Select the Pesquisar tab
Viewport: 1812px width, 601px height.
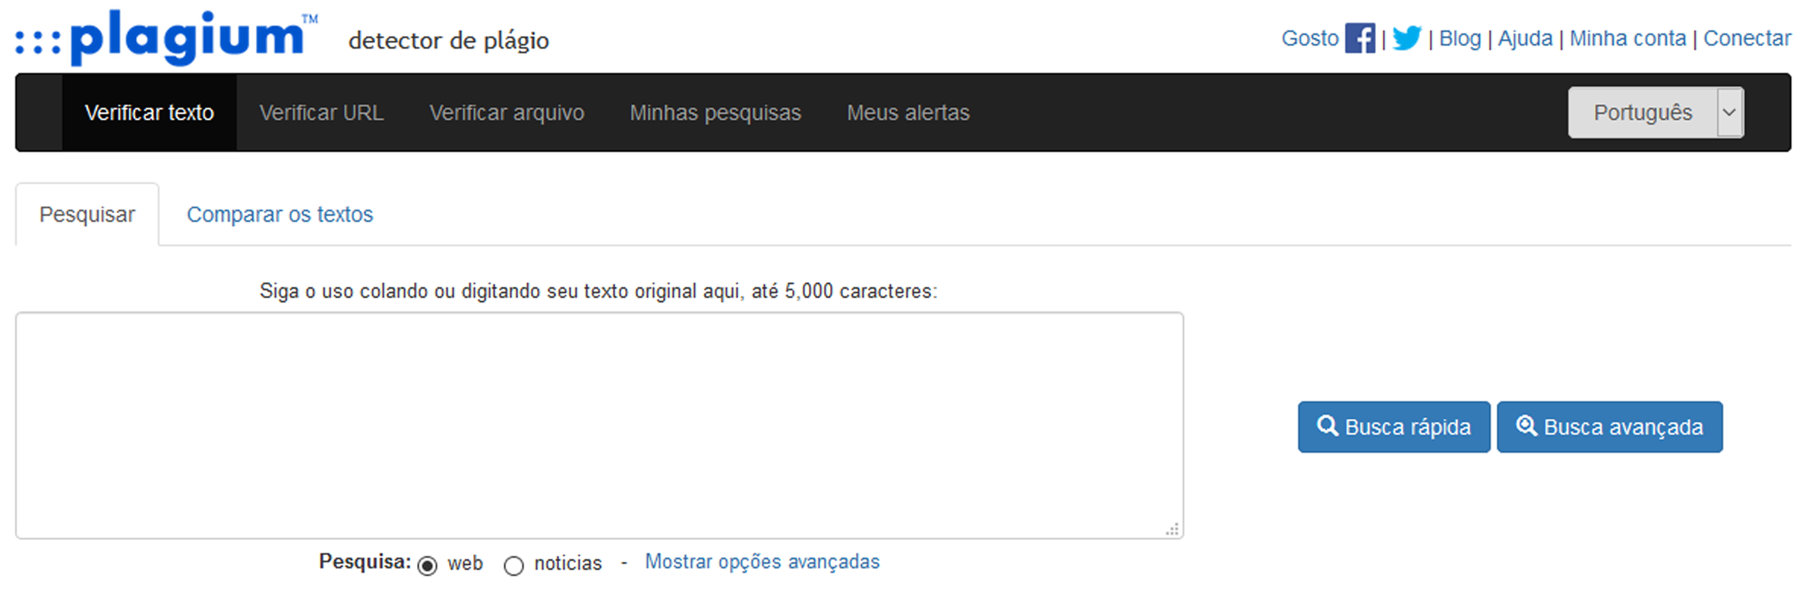point(87,214)
